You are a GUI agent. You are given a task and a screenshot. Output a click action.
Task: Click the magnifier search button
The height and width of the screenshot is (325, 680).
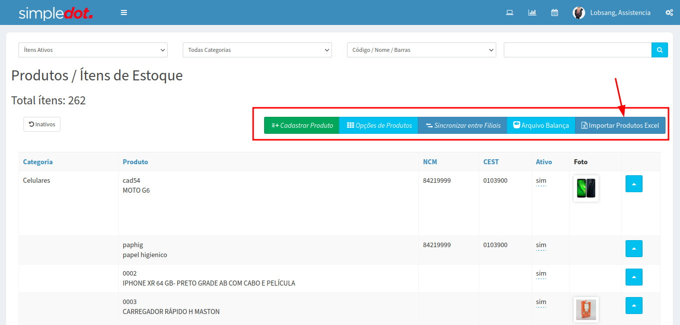(x=660, y=50)
